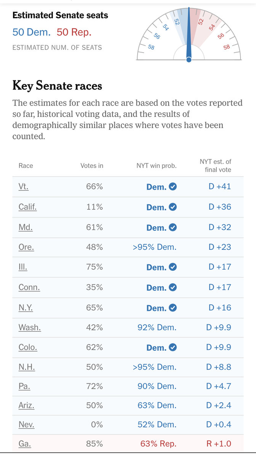Open the Ariz. race link
The width and height of the screenshot is (256, 457).
(26, 405)
